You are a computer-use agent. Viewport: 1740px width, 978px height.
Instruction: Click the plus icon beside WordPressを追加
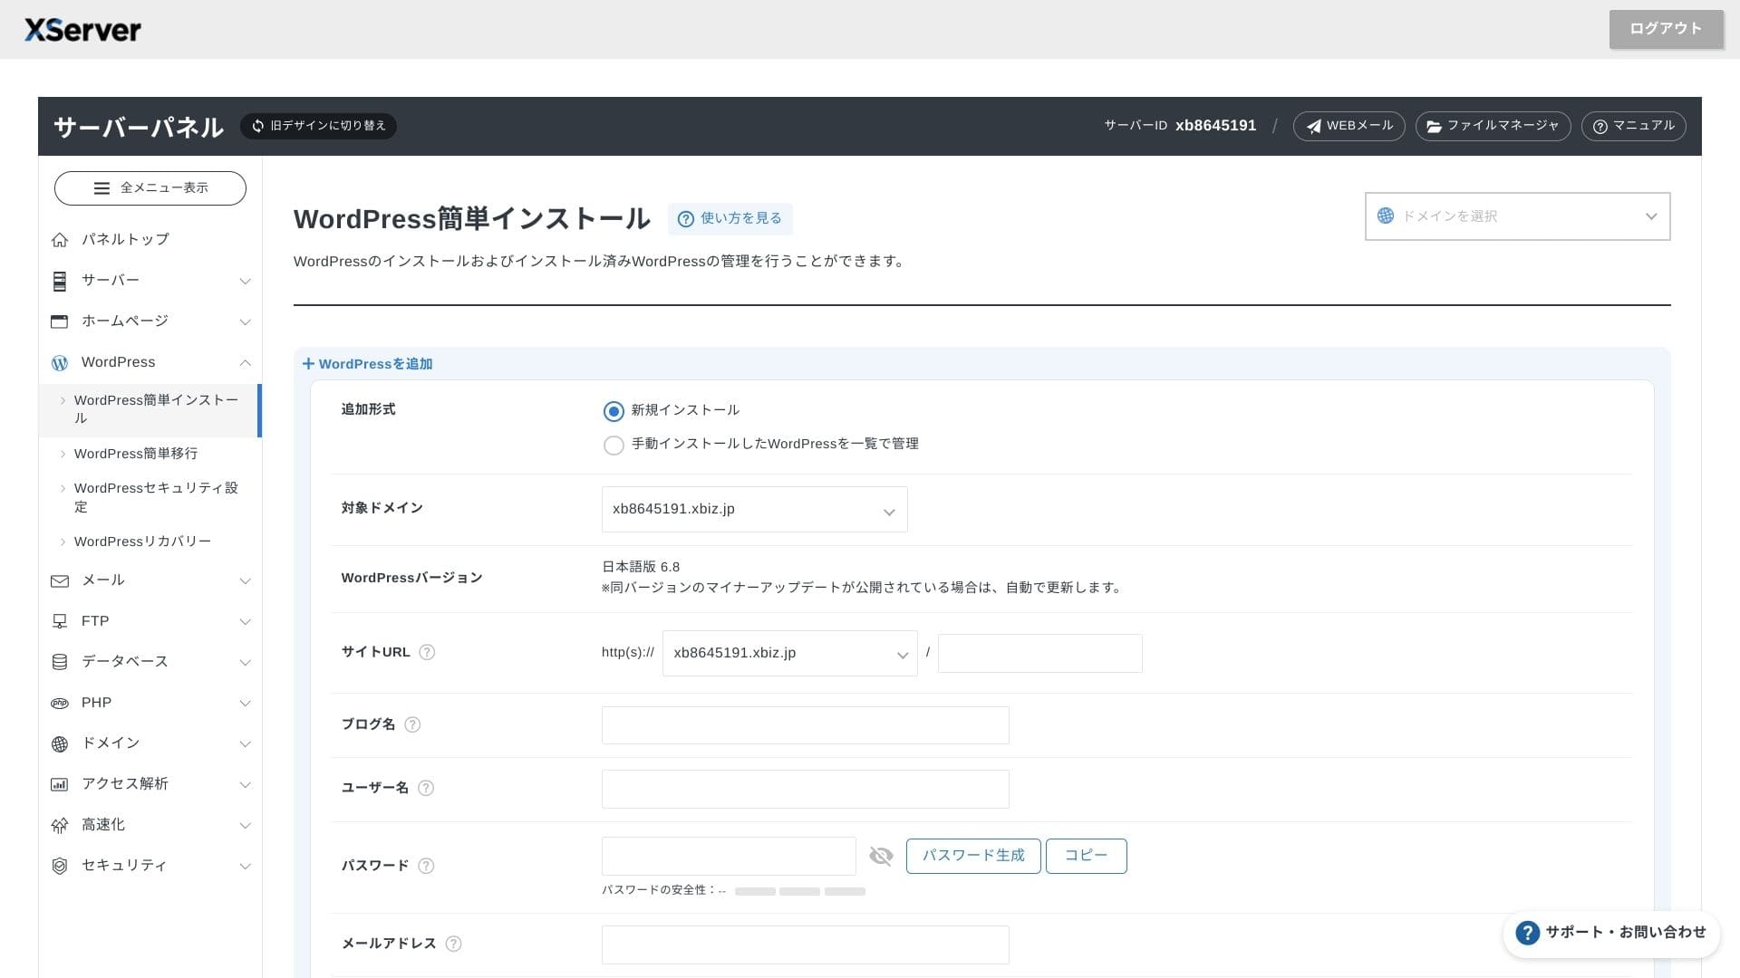click(x=308, y=364)
